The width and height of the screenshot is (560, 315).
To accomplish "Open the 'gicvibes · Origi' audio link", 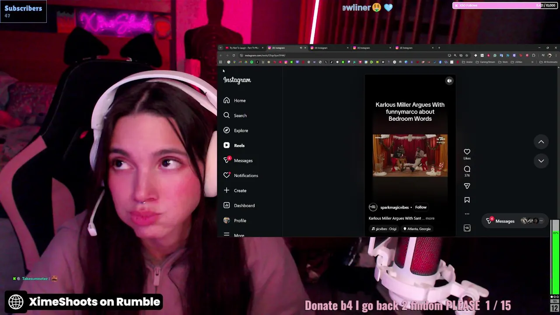I will (384, 229).
